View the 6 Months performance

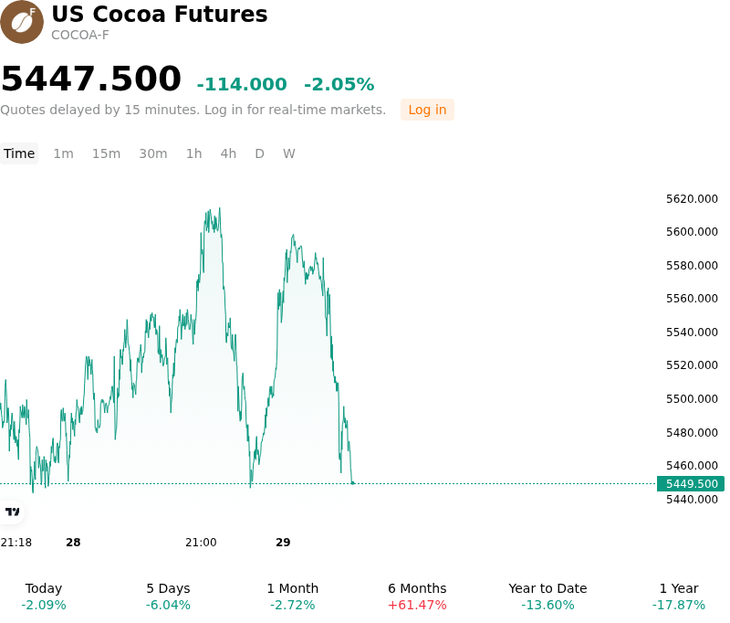click(x=417, y=597)
